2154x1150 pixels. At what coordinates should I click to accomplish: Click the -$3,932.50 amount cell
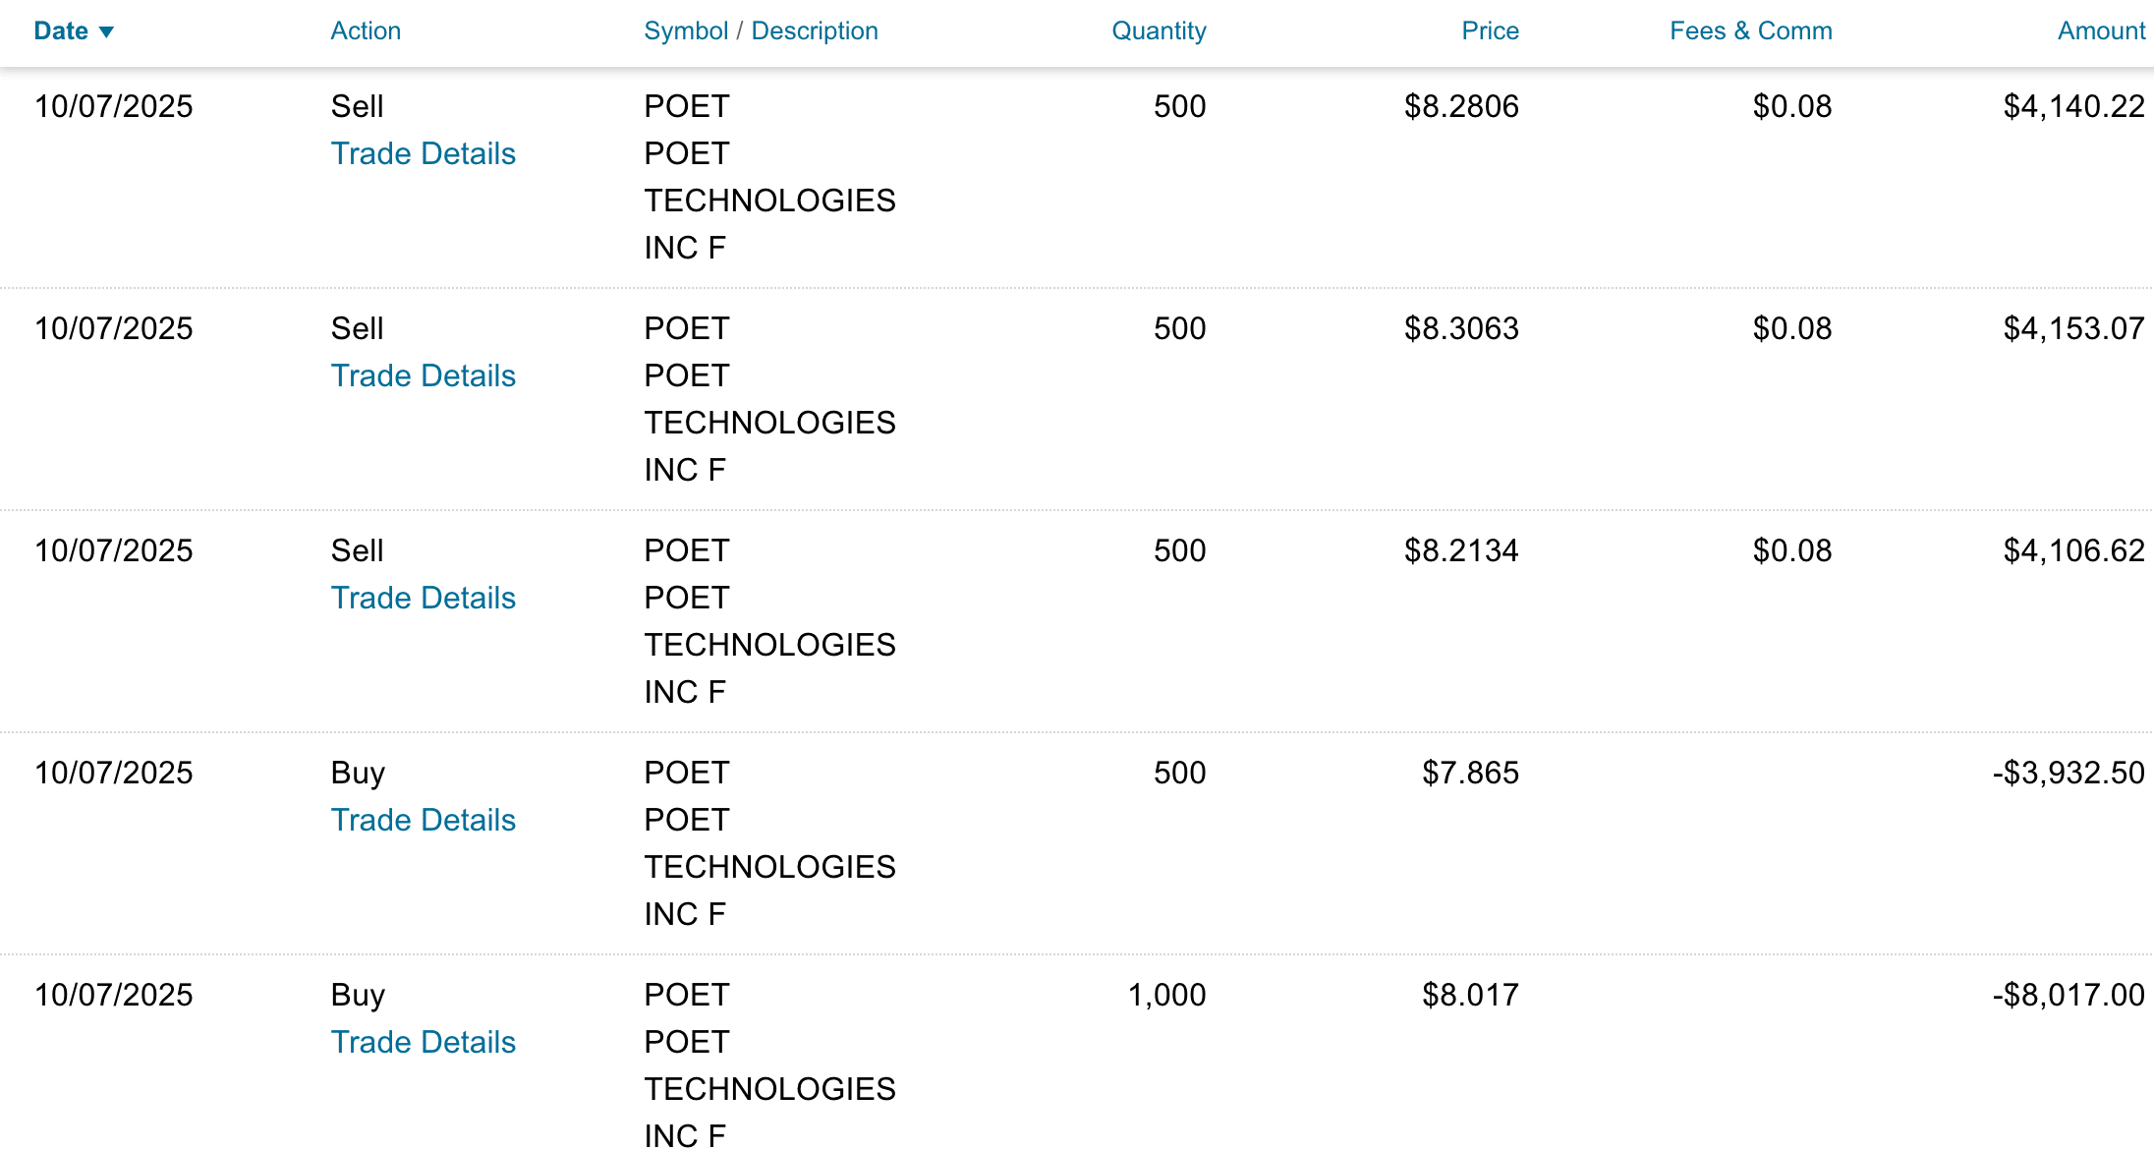pos(2068,773)
